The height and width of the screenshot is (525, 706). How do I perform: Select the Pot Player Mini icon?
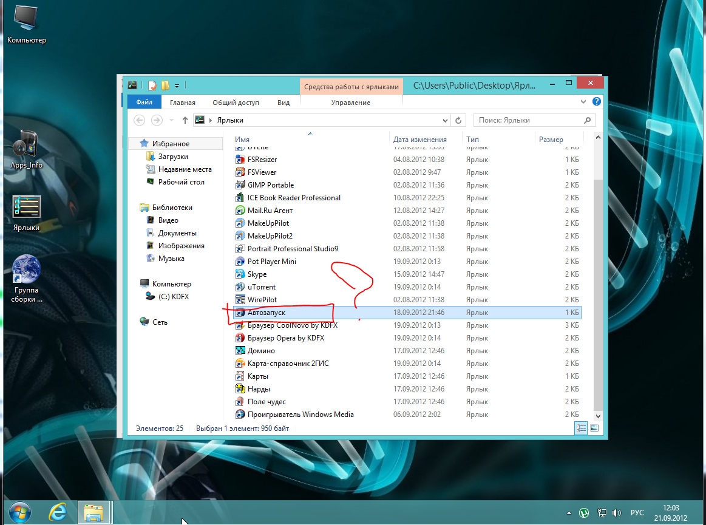[x=240, y=261]
